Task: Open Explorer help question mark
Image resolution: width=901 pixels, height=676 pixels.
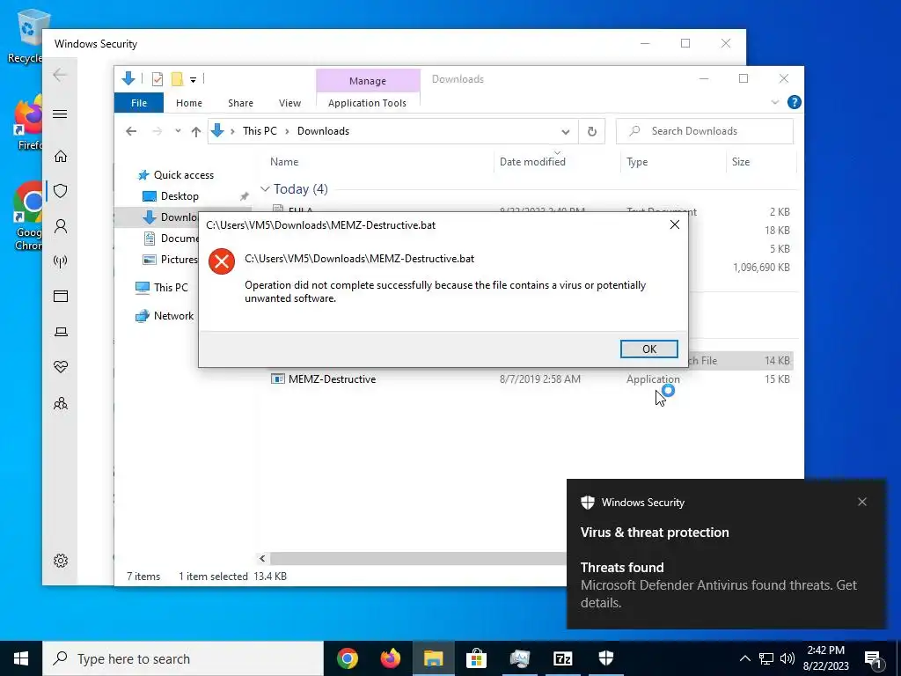Action: [x=795, y=102]
